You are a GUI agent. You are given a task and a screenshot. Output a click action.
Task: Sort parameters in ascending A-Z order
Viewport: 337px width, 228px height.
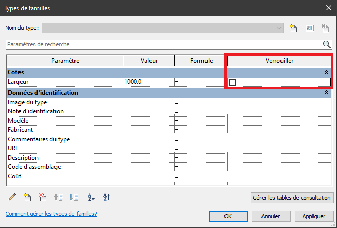[91, 197]
